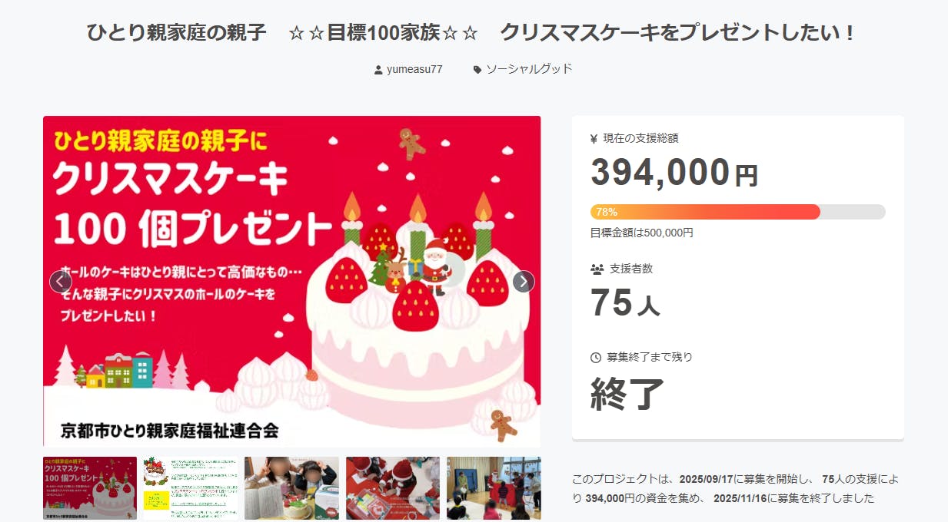
Task: Open the yumeasu77 author profile link
Action: click(414, 69)
